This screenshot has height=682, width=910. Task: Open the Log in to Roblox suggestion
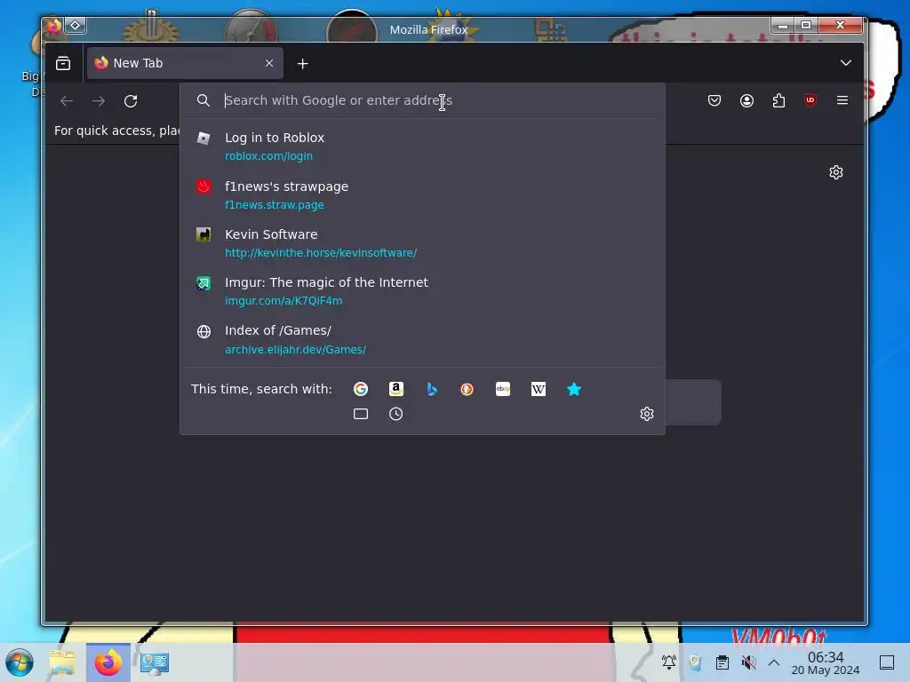(x=422, y=147)
